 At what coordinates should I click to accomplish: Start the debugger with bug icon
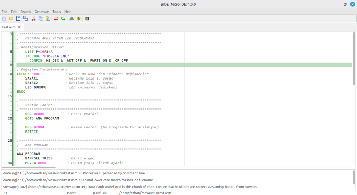pos(79,18)
